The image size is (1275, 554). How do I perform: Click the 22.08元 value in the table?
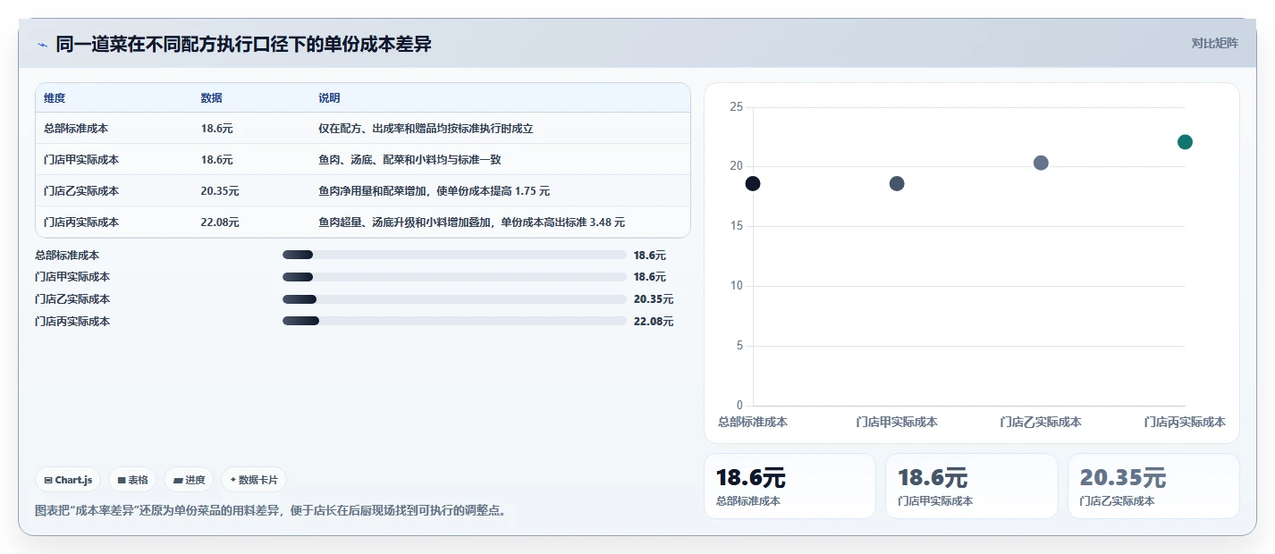220,222
